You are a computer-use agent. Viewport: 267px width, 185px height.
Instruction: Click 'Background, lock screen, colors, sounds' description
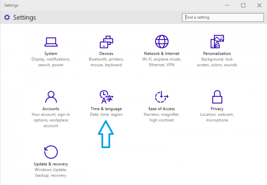[x=217, y=62]
